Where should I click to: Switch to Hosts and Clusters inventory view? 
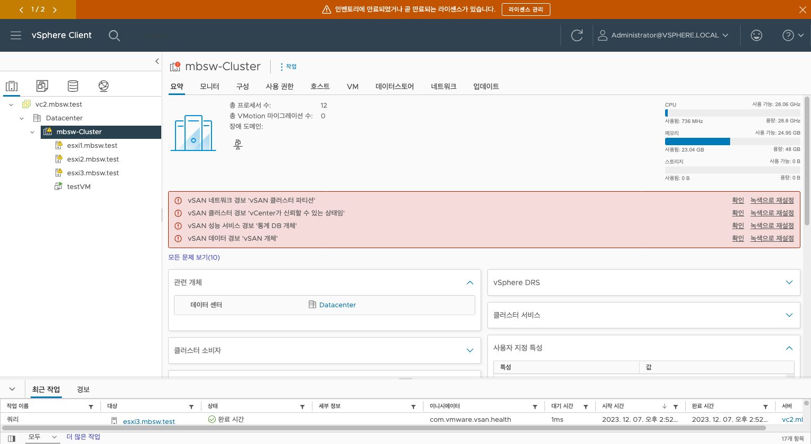(x=12, y=86)
